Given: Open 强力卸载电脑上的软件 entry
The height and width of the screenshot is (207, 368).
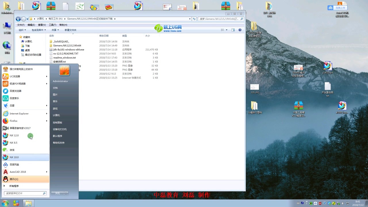Looking at the screenshot, I should 26,69.
